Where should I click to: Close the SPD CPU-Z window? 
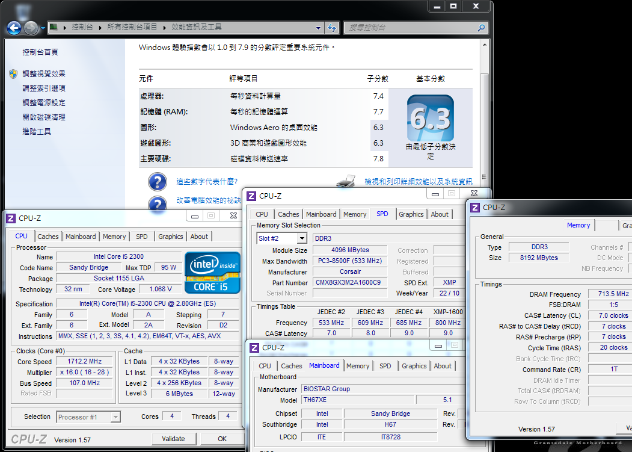click(x=474, y=193)
